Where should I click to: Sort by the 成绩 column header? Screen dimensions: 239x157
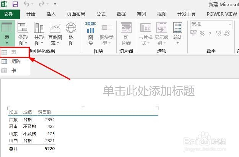click(28, 112)
